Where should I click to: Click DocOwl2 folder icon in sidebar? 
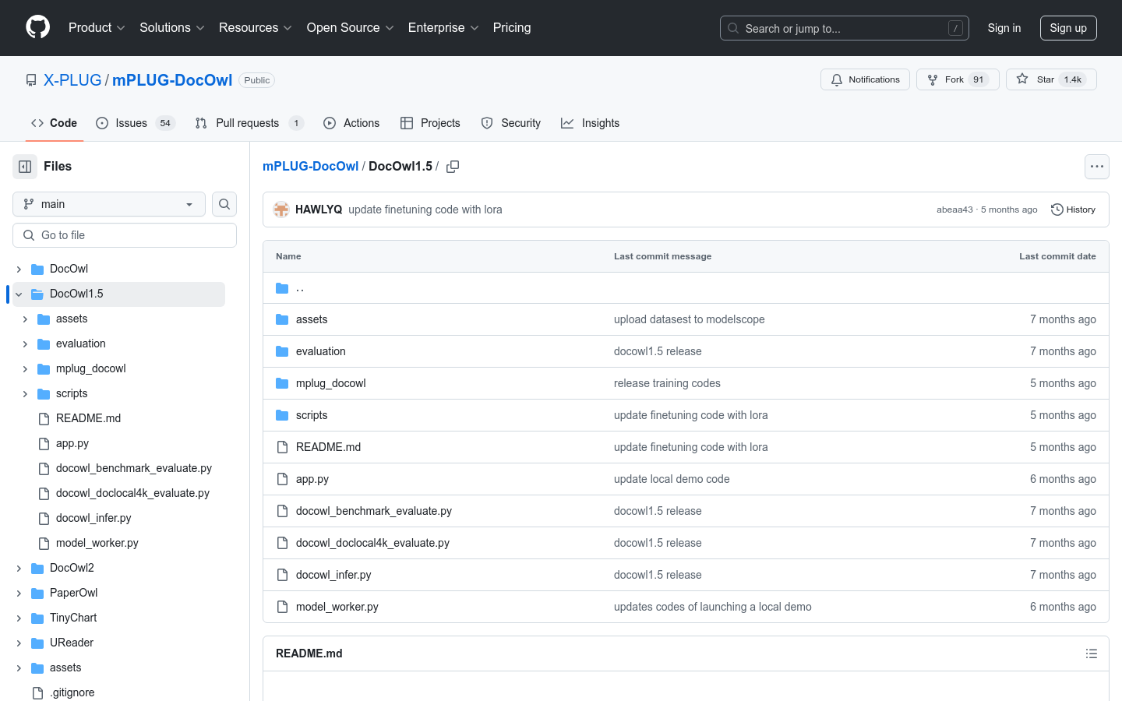click(x=37, y=568)
